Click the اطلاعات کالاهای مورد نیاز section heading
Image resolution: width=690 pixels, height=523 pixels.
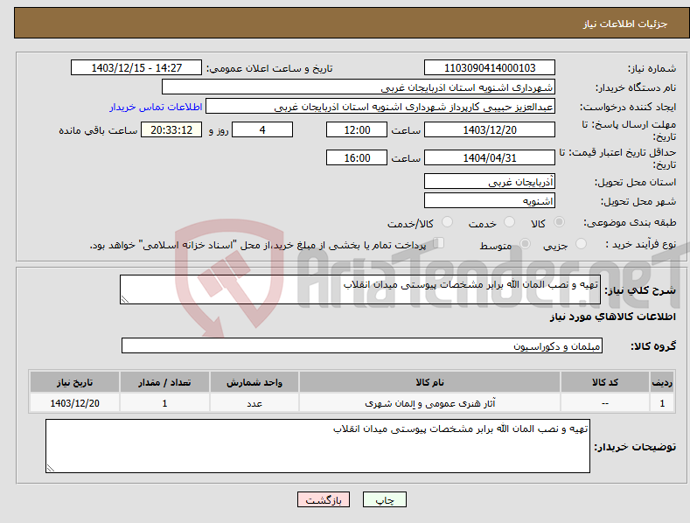coord(612,317)
